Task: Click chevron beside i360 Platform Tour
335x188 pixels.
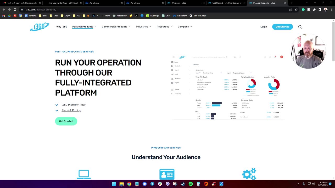Action: 57,105
